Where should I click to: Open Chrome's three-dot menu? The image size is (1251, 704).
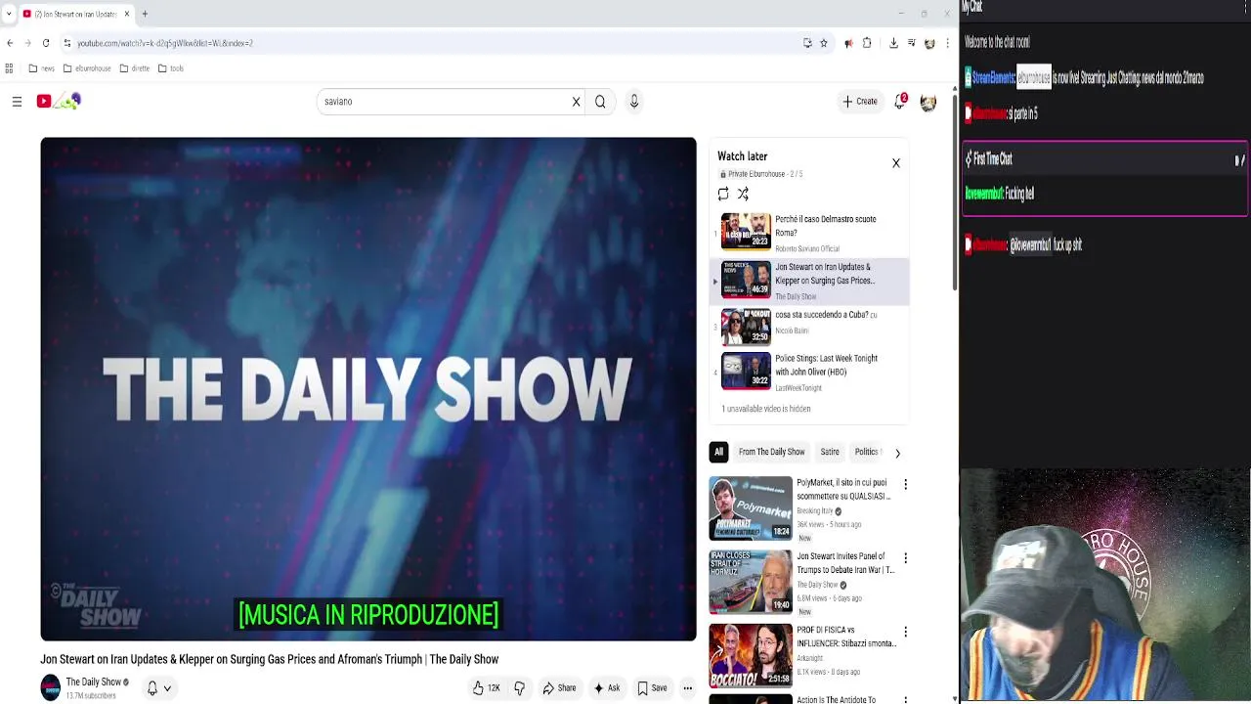tap(947, 43)
